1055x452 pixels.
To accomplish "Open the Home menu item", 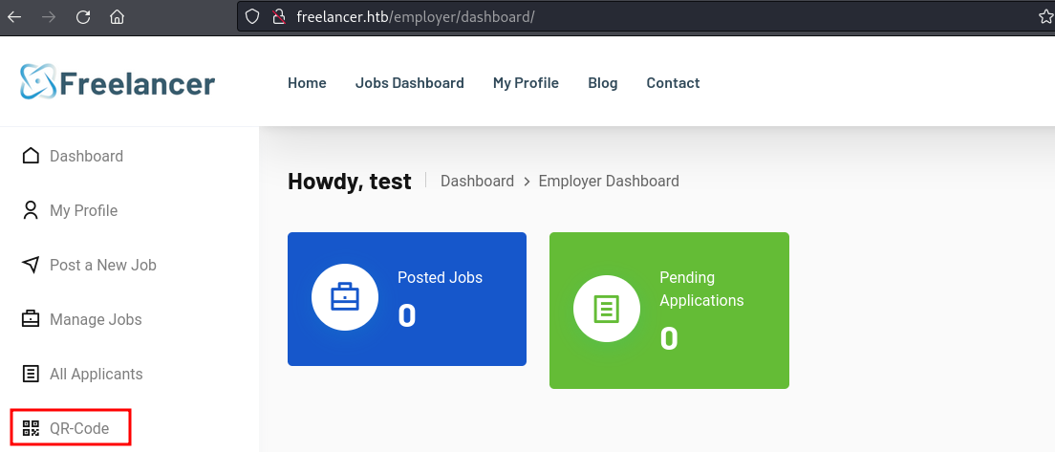I will click(x=307, y=83).
